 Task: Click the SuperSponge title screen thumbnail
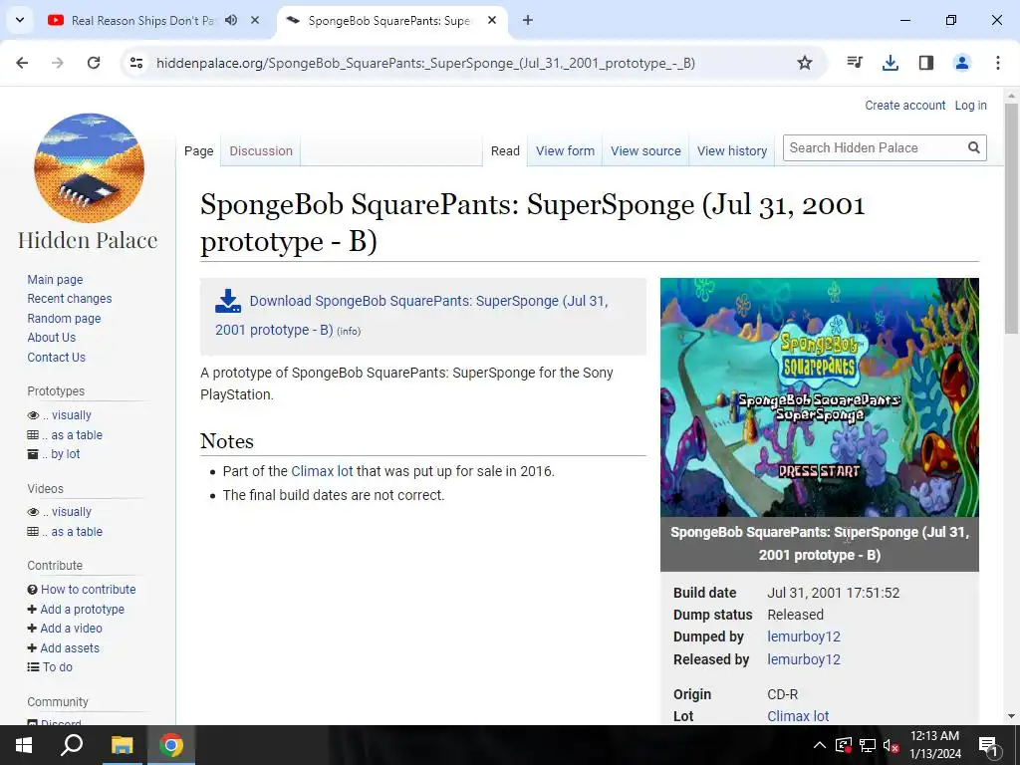[820, 397]
